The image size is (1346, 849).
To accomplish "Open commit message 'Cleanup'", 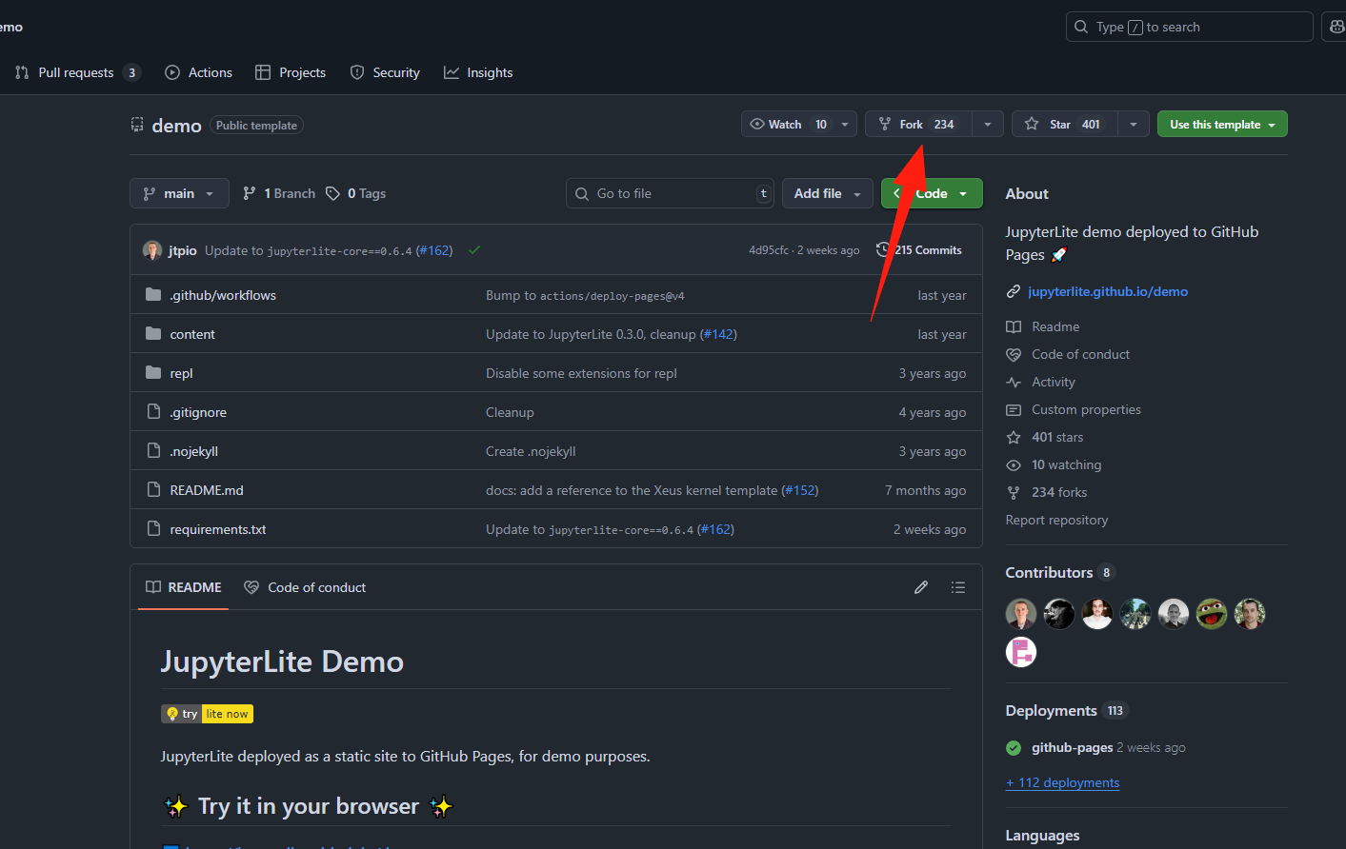I will 510,412.
